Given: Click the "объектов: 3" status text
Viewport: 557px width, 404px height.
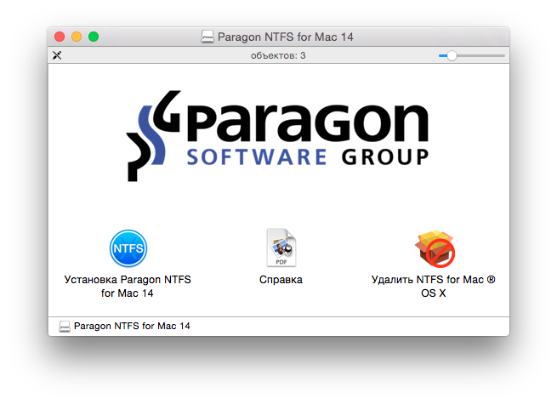Looking at the screenshot, I should click(x=278, y=55).
